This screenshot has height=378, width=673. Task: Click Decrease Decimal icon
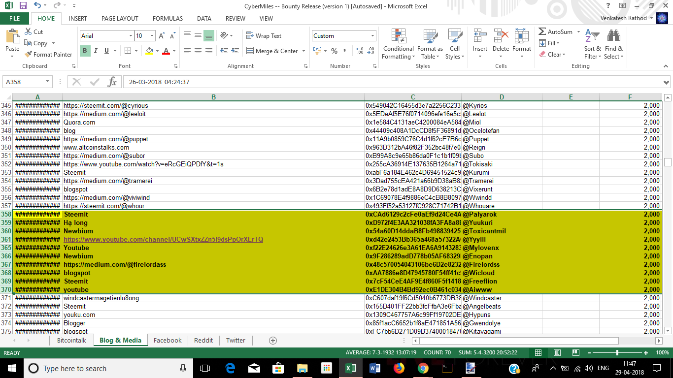click(370, 51)
